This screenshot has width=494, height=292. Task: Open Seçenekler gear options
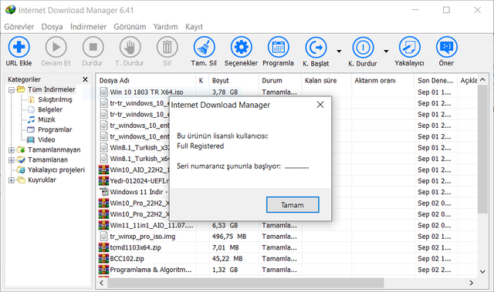click(x=242, y=47)
